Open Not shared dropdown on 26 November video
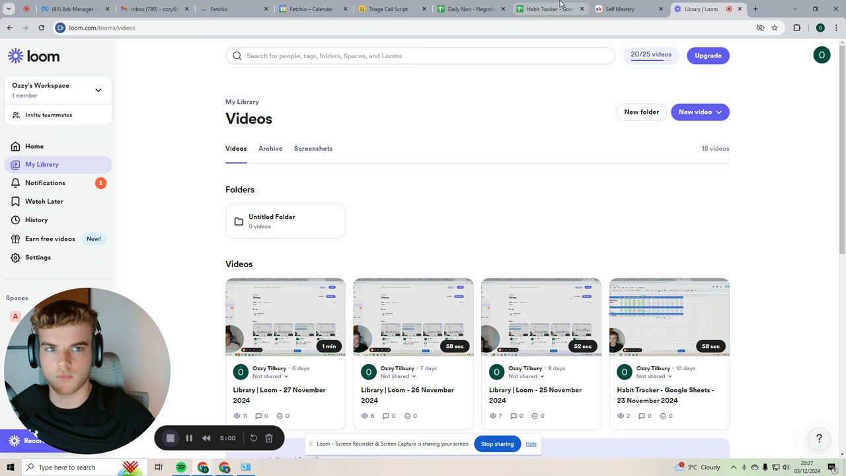 pos(399,376)
